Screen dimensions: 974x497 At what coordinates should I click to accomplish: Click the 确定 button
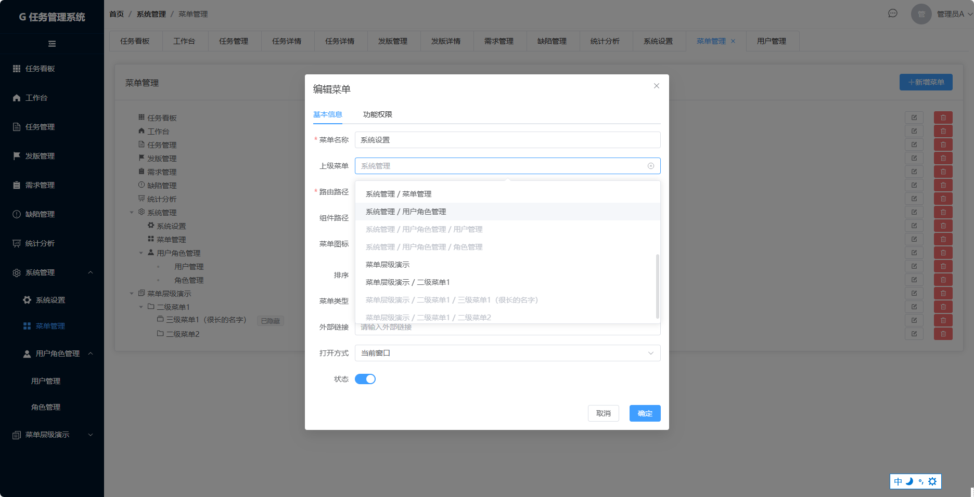[645, 413]
